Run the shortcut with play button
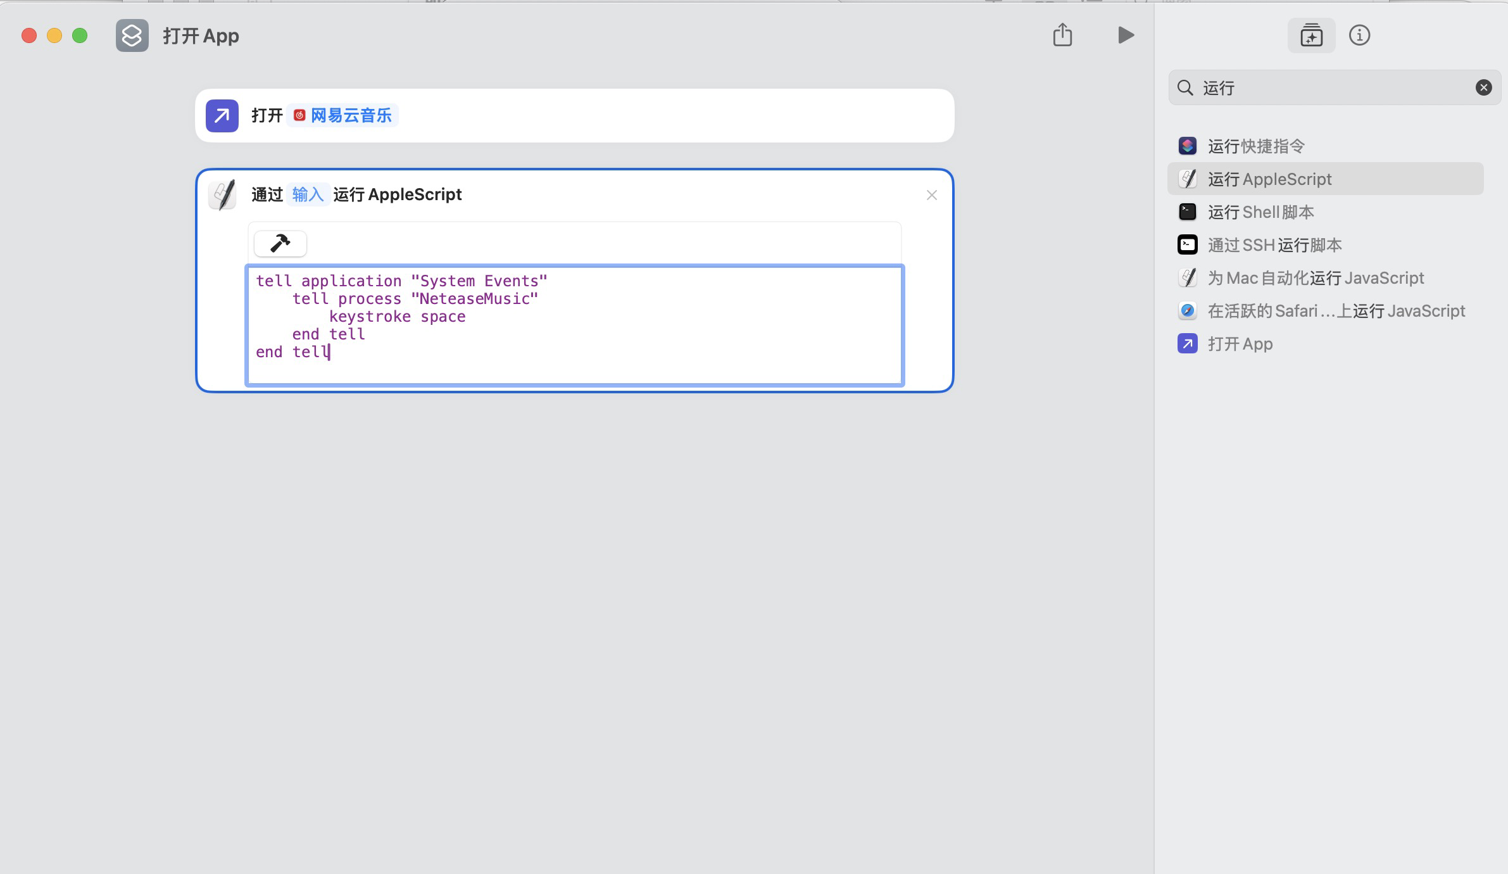This screenshot has height=874, width=1508. (1125, 35)
